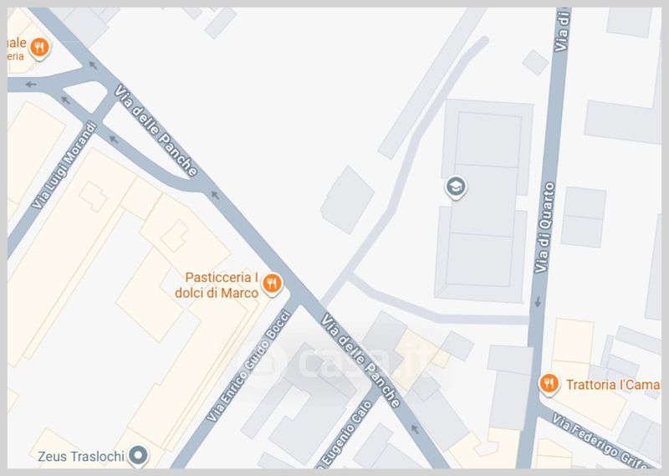Click the Zeus Traslochi location marker icon
Screen dimensions: 669x476
pyautogui.click(x=138, y=456)
